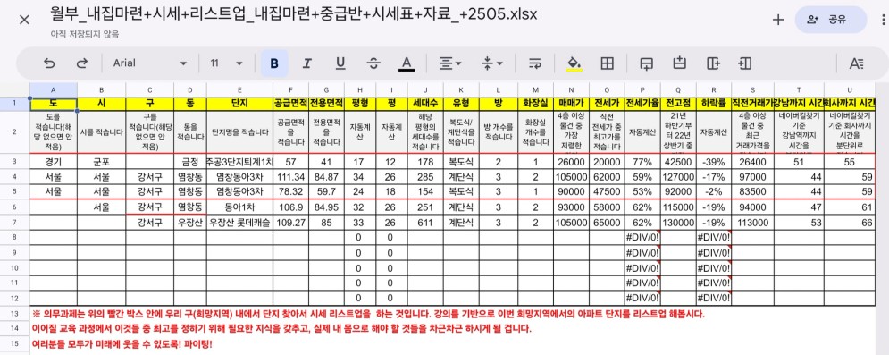Select the cell showing -39%

tap(714, 162)
